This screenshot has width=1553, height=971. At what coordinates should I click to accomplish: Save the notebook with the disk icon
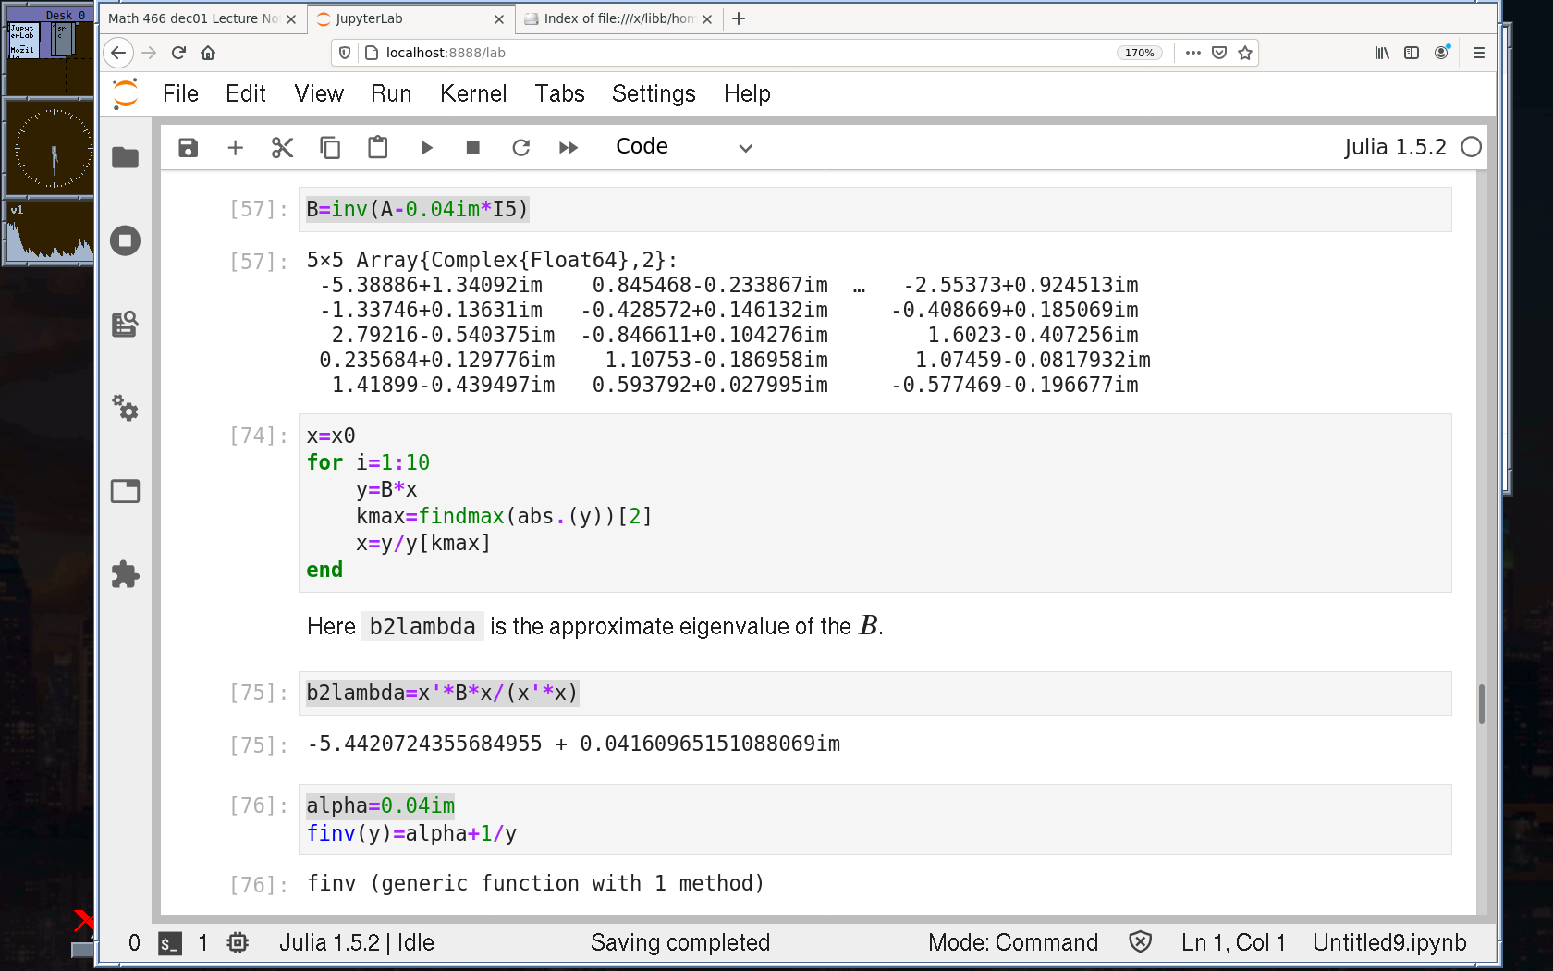point(189,148)
